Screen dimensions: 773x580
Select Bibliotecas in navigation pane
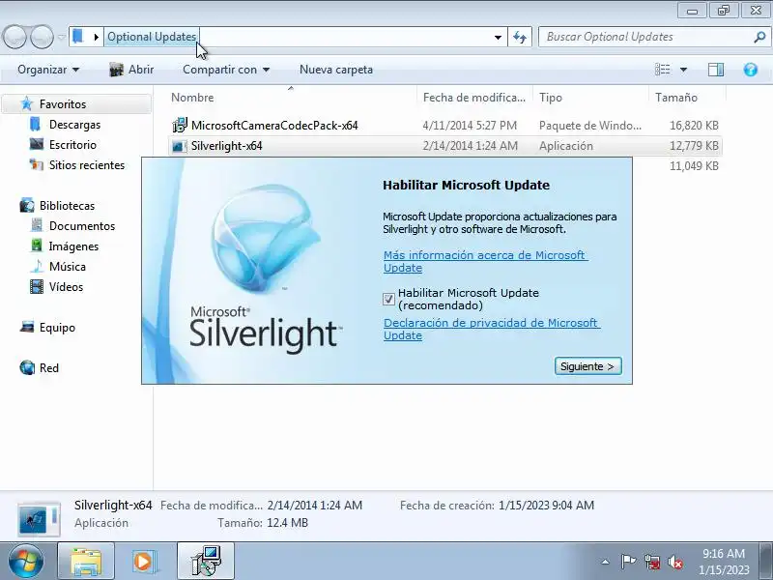(x=67, y=206)
